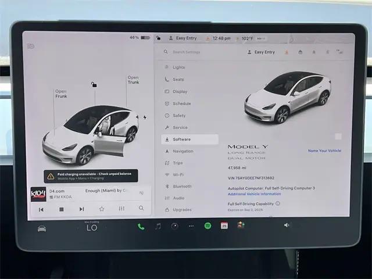Tap the LO temperature setting
This screenshot has width=372, height=279.
(x=92, y=228)
